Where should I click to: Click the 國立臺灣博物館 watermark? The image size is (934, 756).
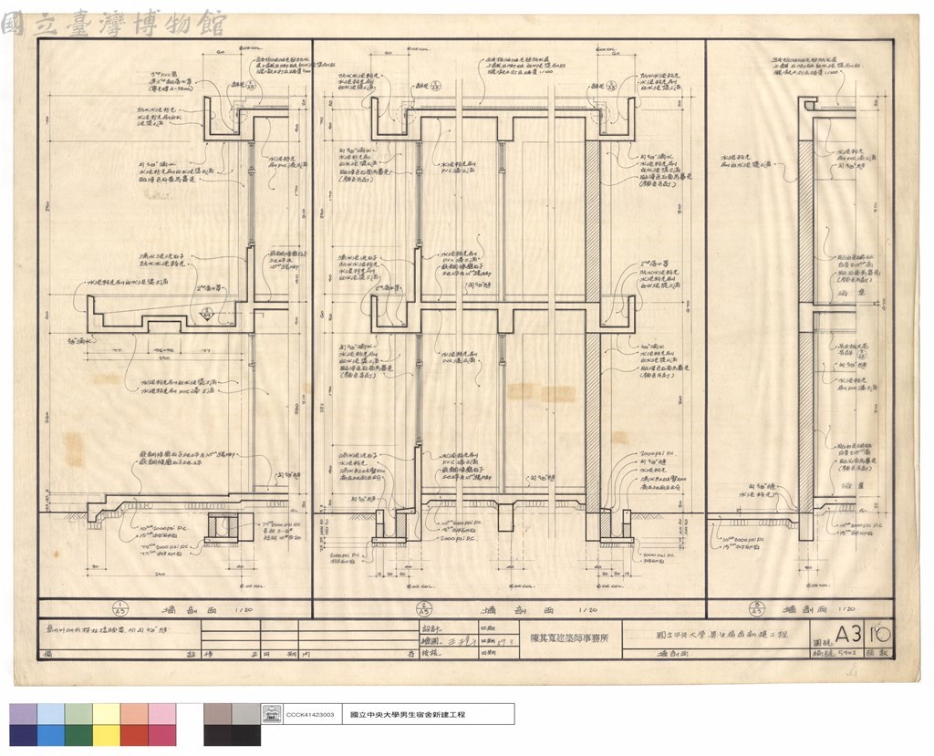113,23
